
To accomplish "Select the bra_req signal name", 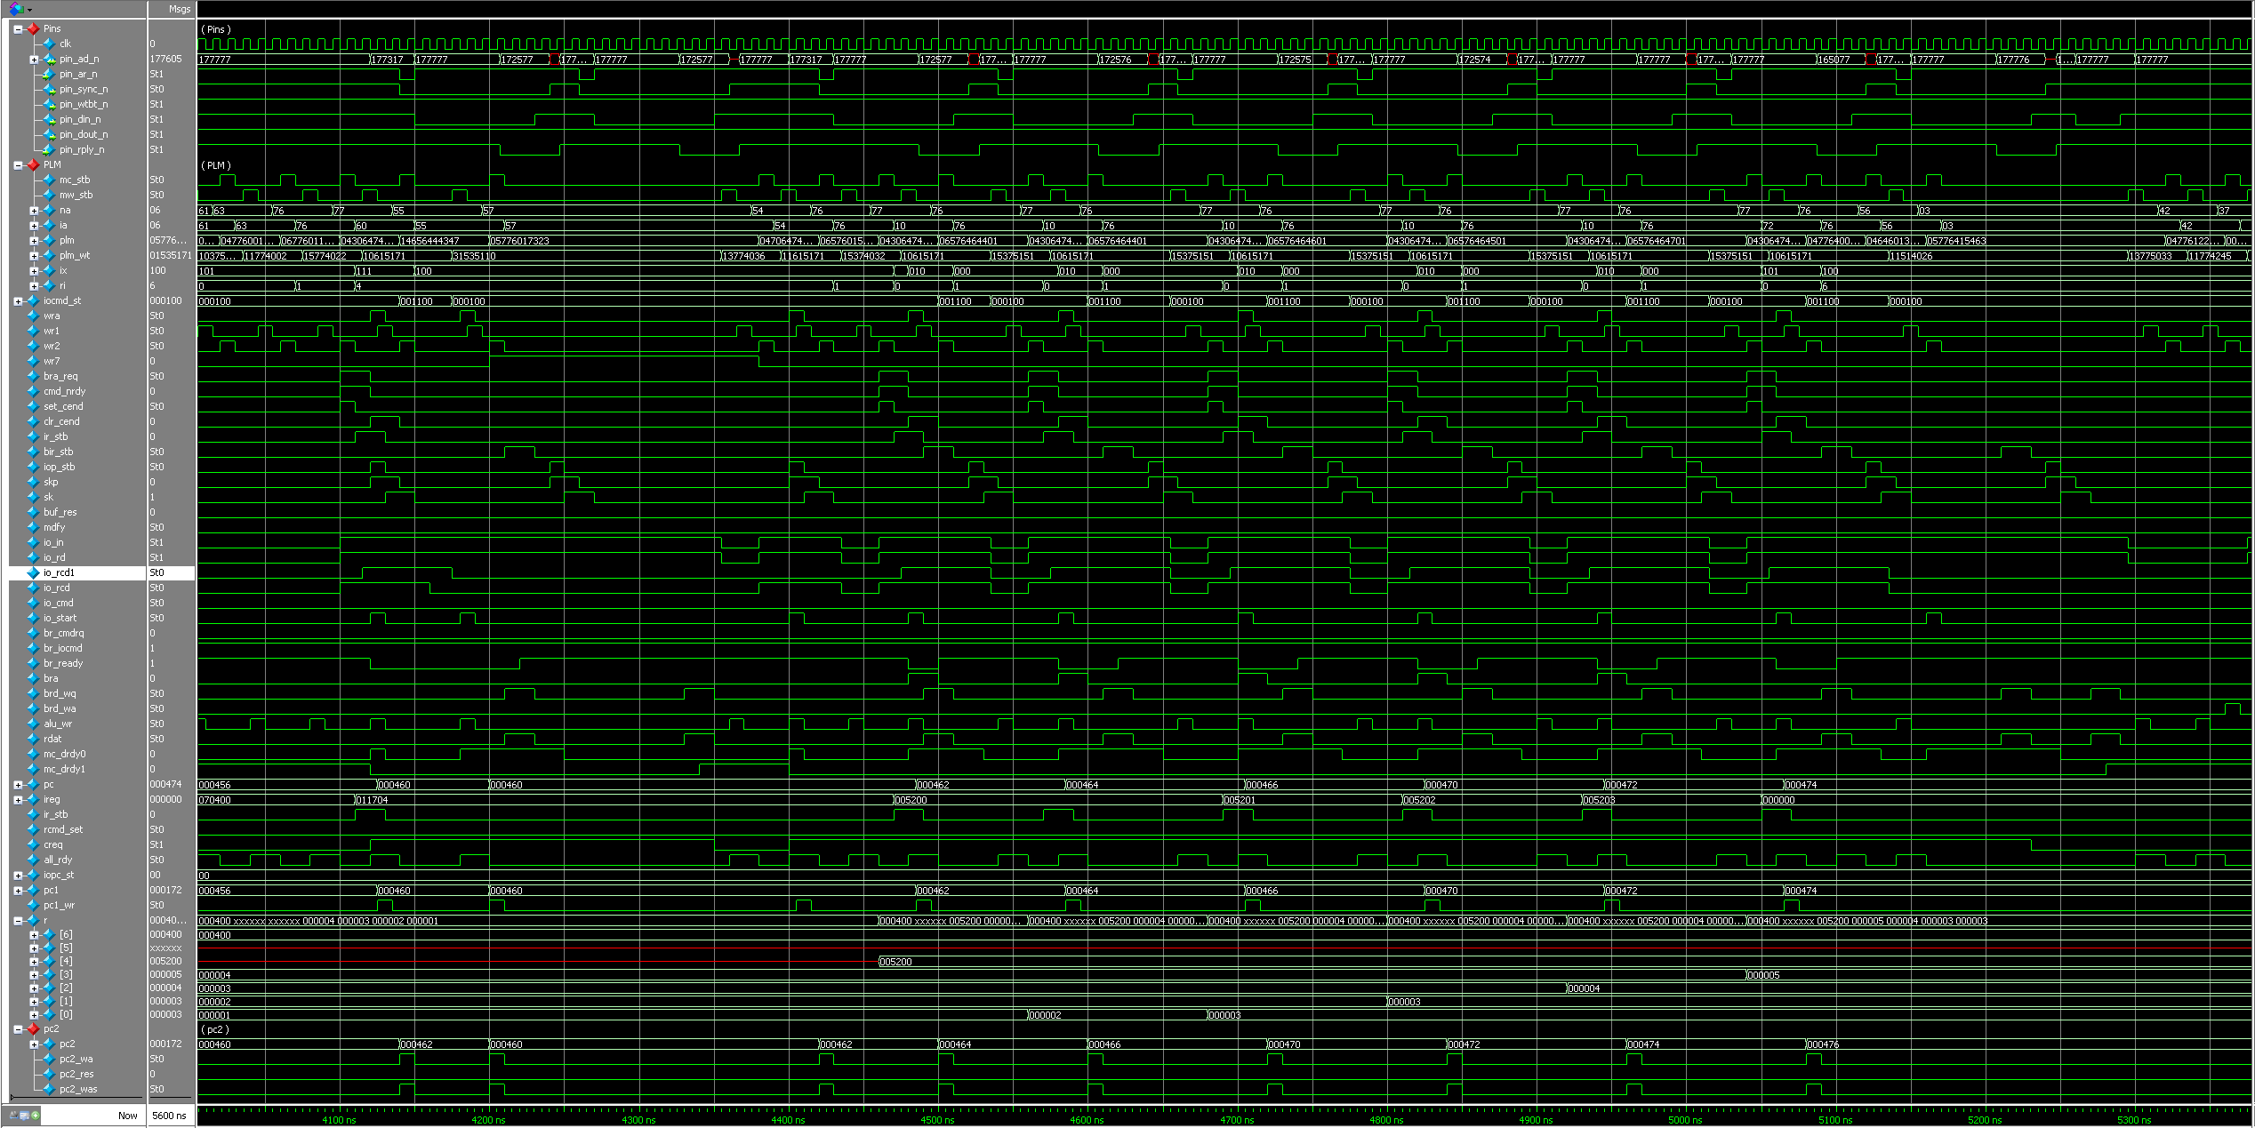I will pos(60,376).
